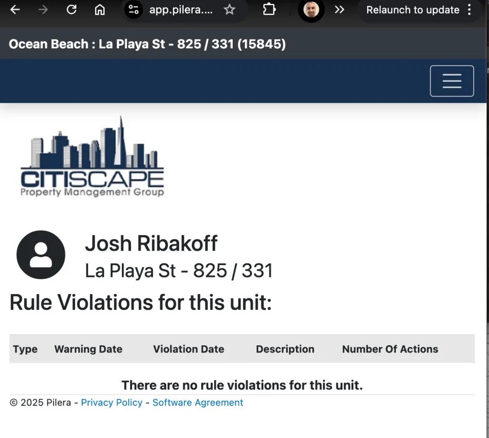
Task: Expand the hidden toolbar items chevron
Action: point(339,10)
